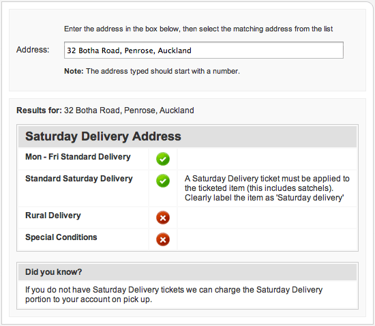Focus the Address input field
The width and height of the screenshot is (375, 326).
coord(204,50)
